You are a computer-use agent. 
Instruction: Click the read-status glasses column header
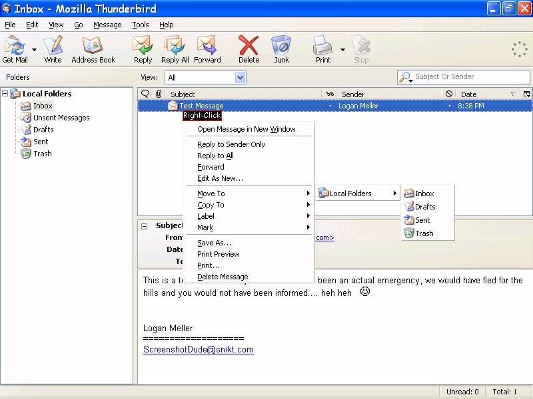(x=329, y=94)
